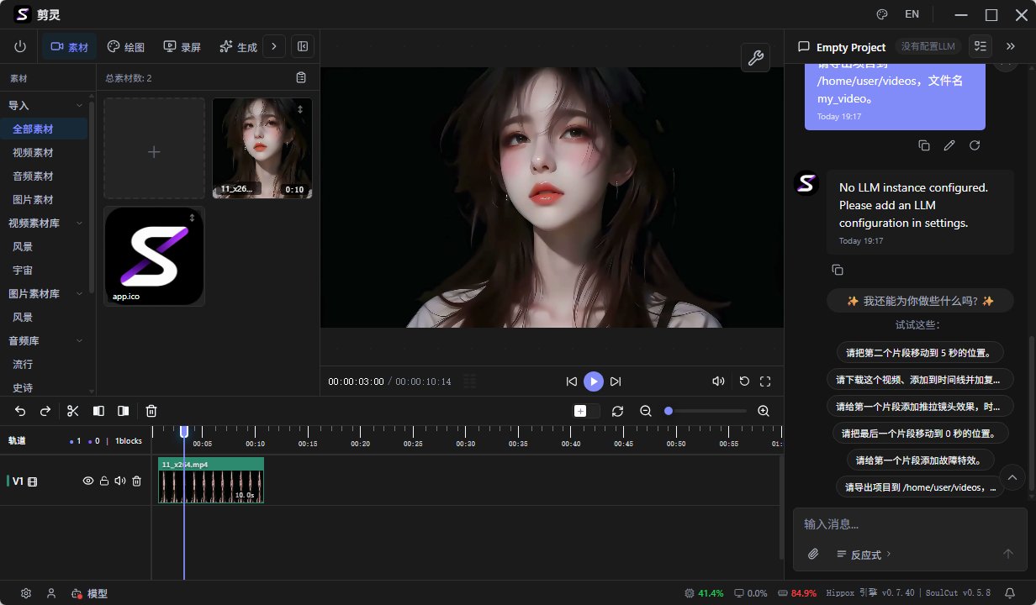Open the wrench settings on preview
The image size is (1036, 605).
[x=755, y=57]
